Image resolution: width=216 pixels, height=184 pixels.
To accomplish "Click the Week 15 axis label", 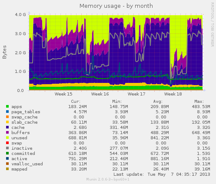I will (x=63, y=94).
